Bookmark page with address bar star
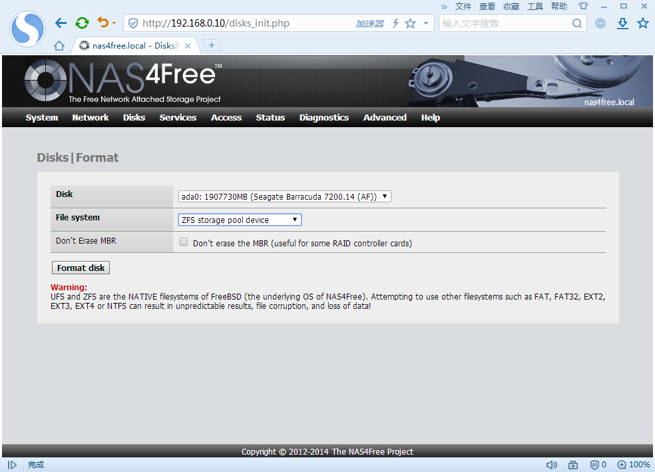Viewport: 655px width, 472px height. click(410, 23)
